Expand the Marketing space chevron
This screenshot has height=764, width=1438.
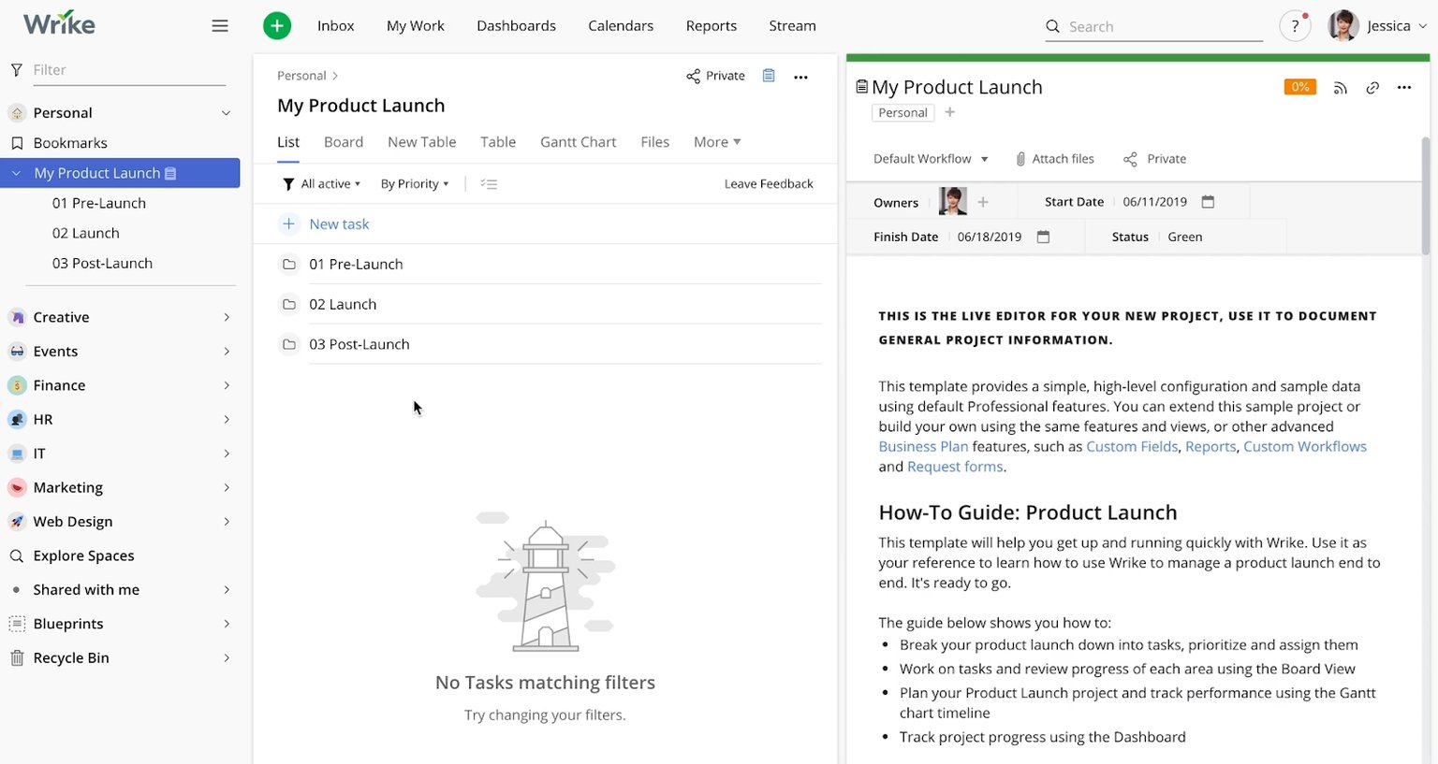tap(227, 488)
